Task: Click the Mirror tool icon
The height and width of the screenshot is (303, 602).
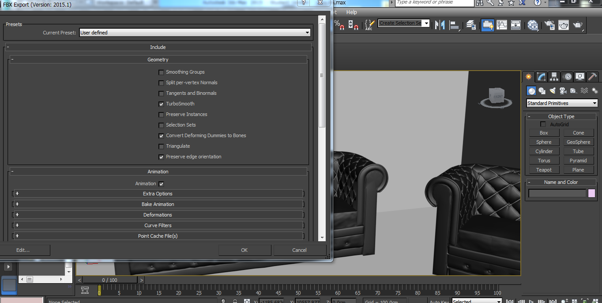Action: [440, 25]
